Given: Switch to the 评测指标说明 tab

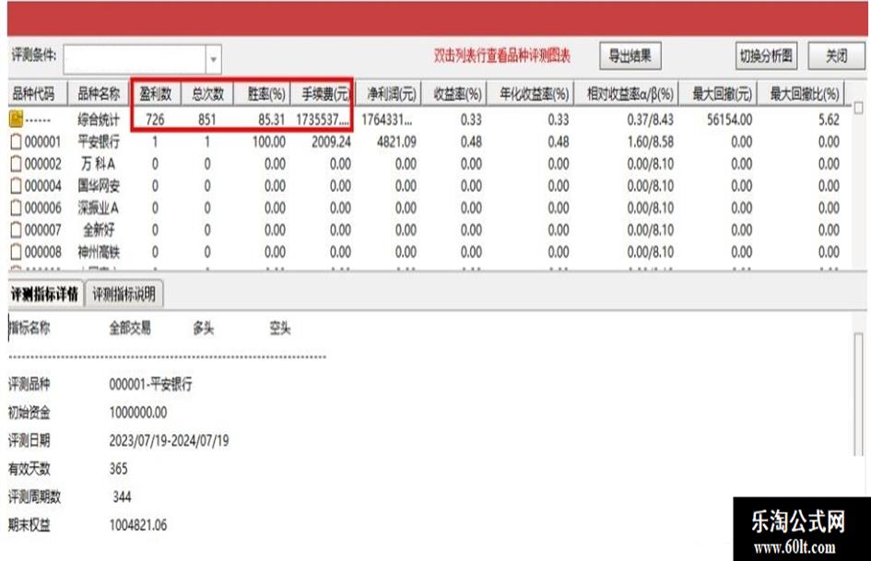Looking at the screenshot, I should (x=124, y=295).
